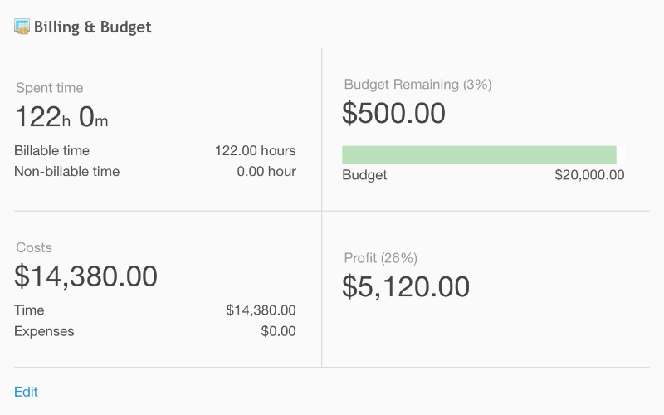
Task: Select the Budget Remaining (3%) label
Action: pos(417,85)
